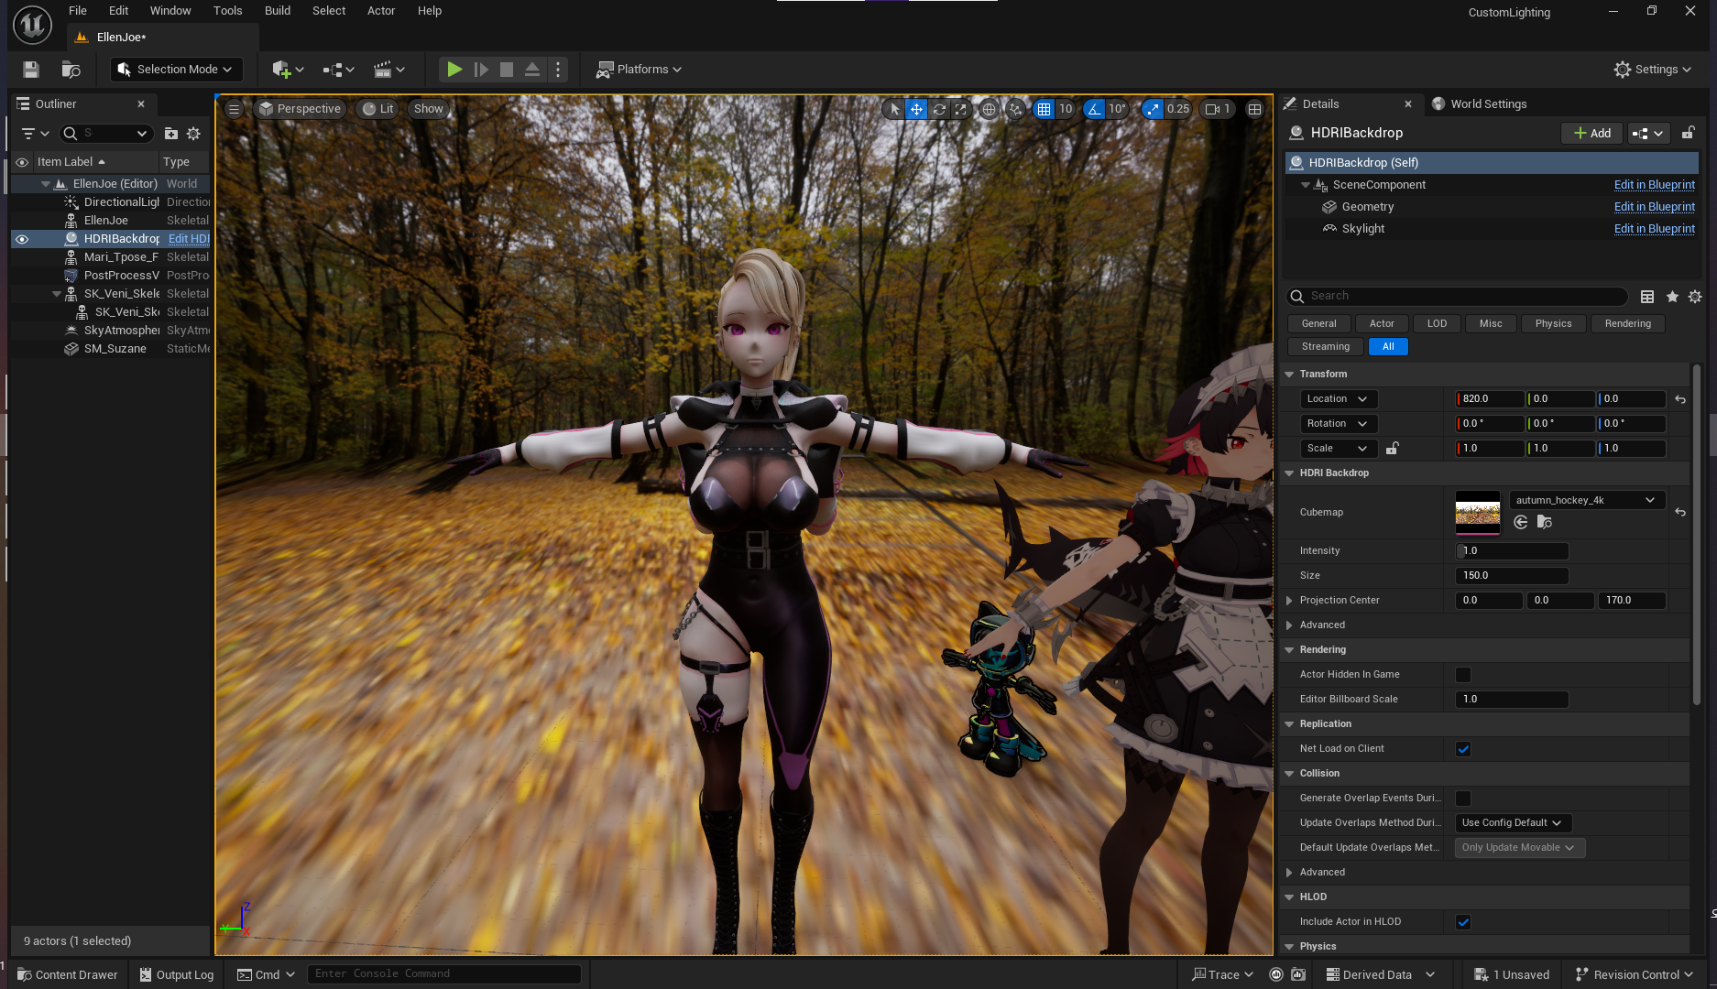Open property matrix table icon in Details
Screen dimensions: 1717x989
pos(1647,297)
